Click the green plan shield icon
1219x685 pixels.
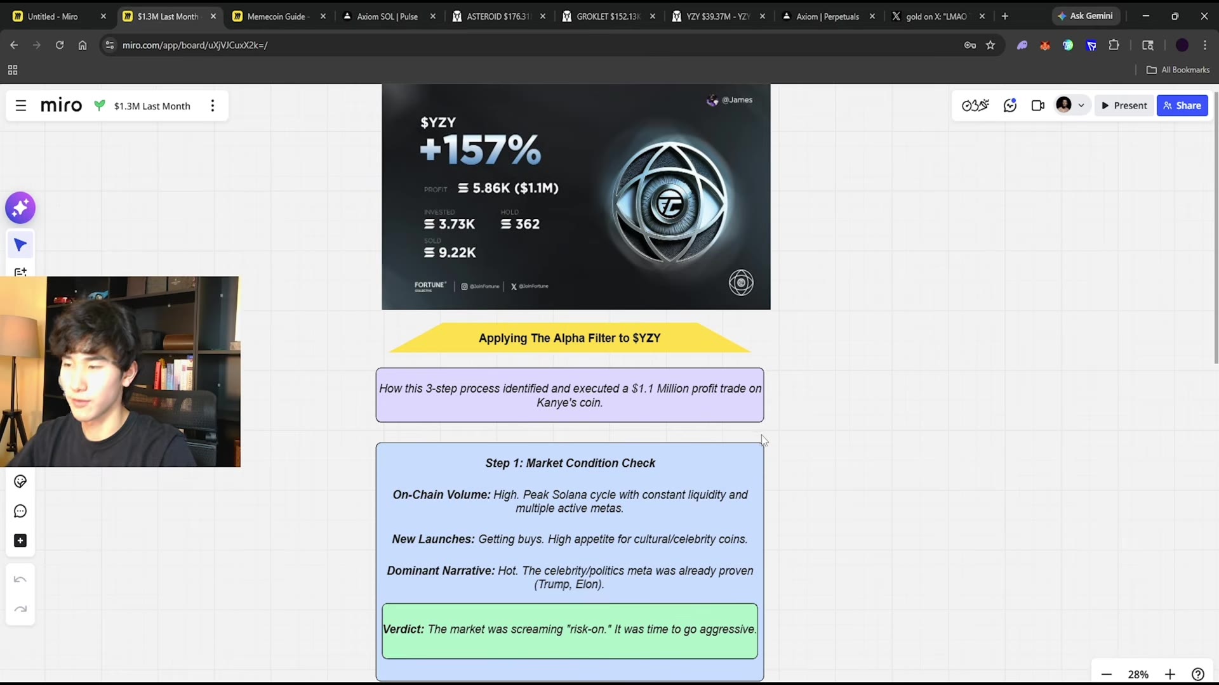tap(100, 105)
